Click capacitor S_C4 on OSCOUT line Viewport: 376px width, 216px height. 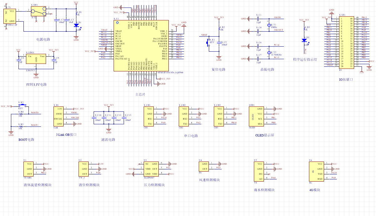(259, 31)
